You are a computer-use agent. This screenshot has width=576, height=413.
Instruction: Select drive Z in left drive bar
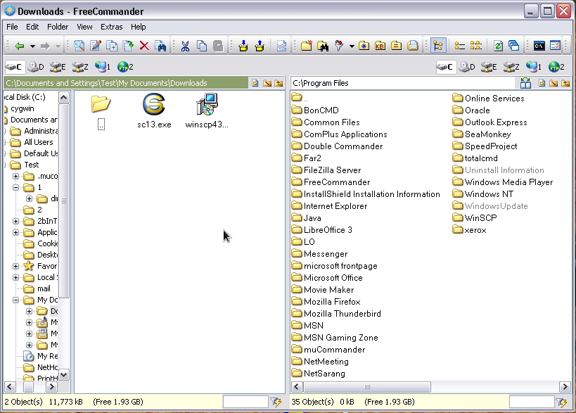(80, 67)
